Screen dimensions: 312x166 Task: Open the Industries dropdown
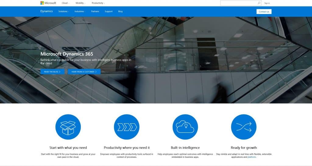[x=80, y=12]
